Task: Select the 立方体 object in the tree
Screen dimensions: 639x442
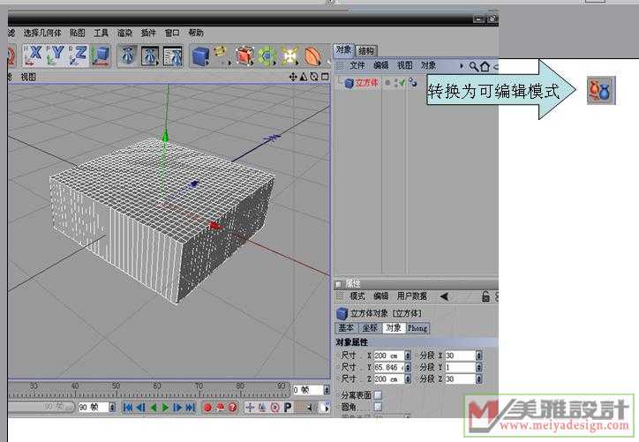Action: (366, 83)
